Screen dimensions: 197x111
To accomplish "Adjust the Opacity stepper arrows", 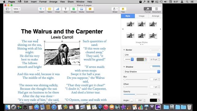I will pos(159,94).
